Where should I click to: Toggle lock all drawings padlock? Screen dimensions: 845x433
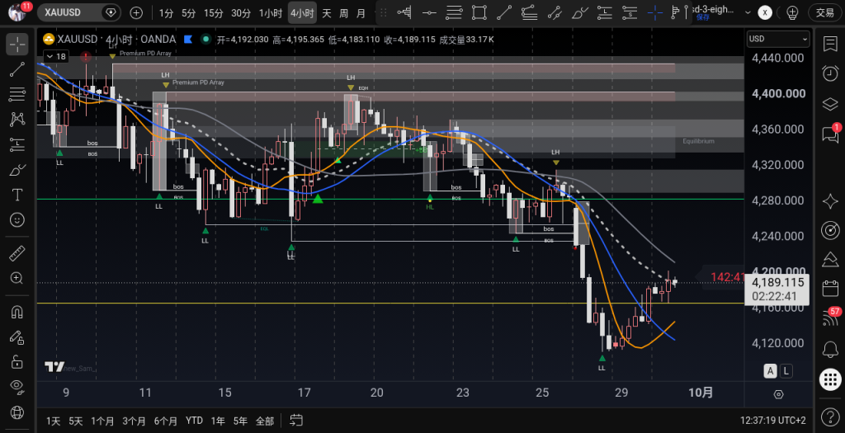click(17, 361)
